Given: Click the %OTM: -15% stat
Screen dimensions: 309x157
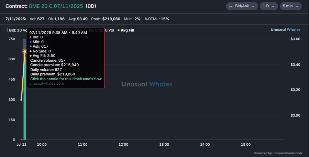Looking at the screenshot, I should click(157, 19).
